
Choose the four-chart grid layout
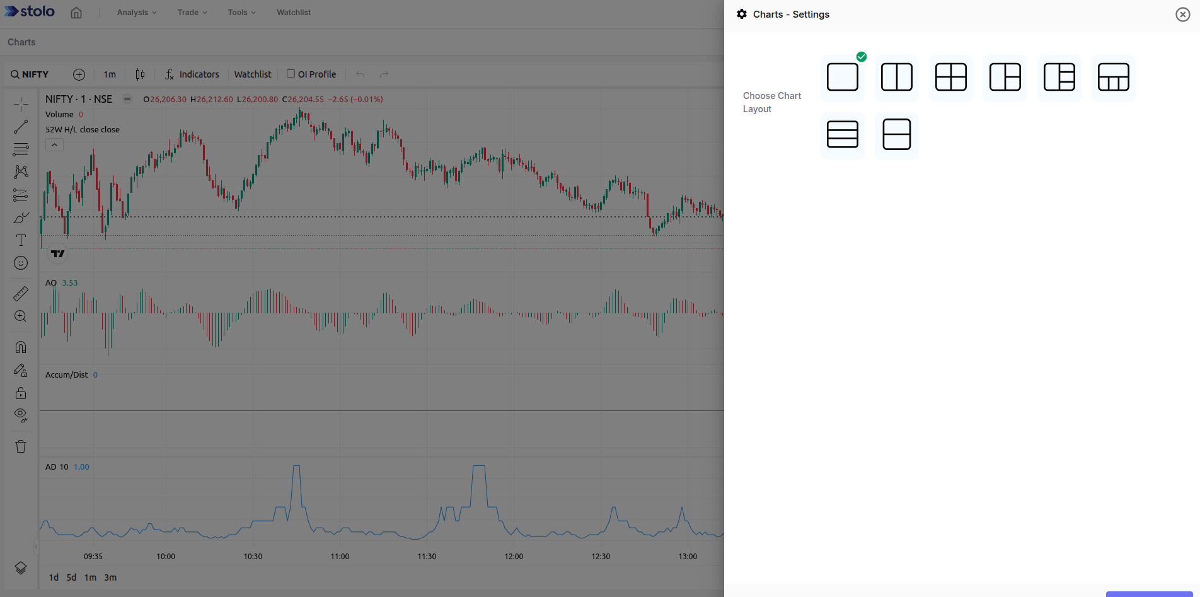[x=950, y=77]
